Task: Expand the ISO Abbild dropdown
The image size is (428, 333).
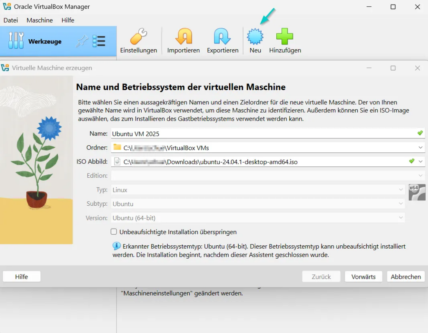Action: point(420,161)
